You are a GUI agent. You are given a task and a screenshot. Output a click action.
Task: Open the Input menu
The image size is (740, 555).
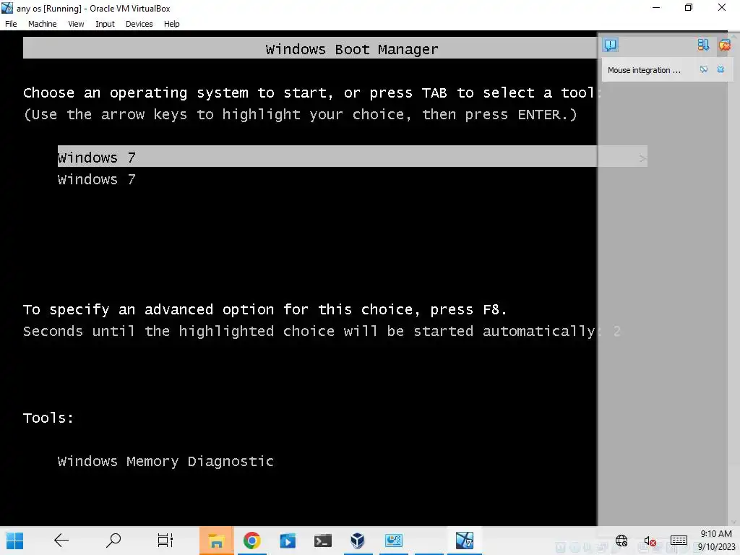(x=105, y=24)
